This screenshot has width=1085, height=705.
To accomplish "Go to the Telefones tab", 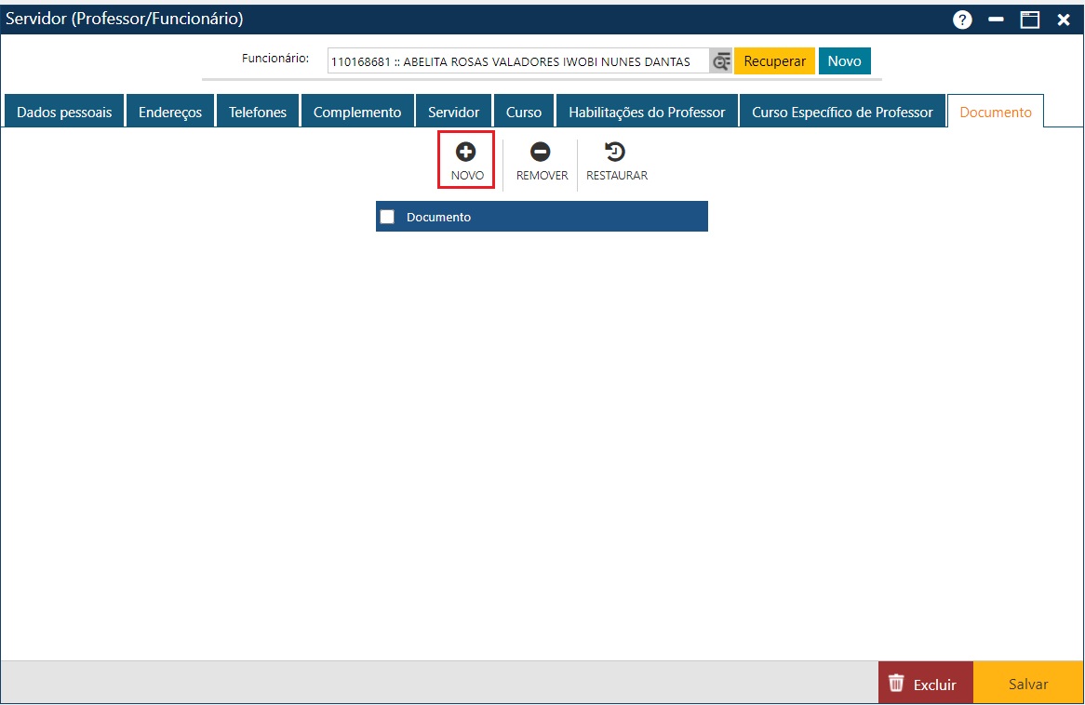I will pos(258,112).
